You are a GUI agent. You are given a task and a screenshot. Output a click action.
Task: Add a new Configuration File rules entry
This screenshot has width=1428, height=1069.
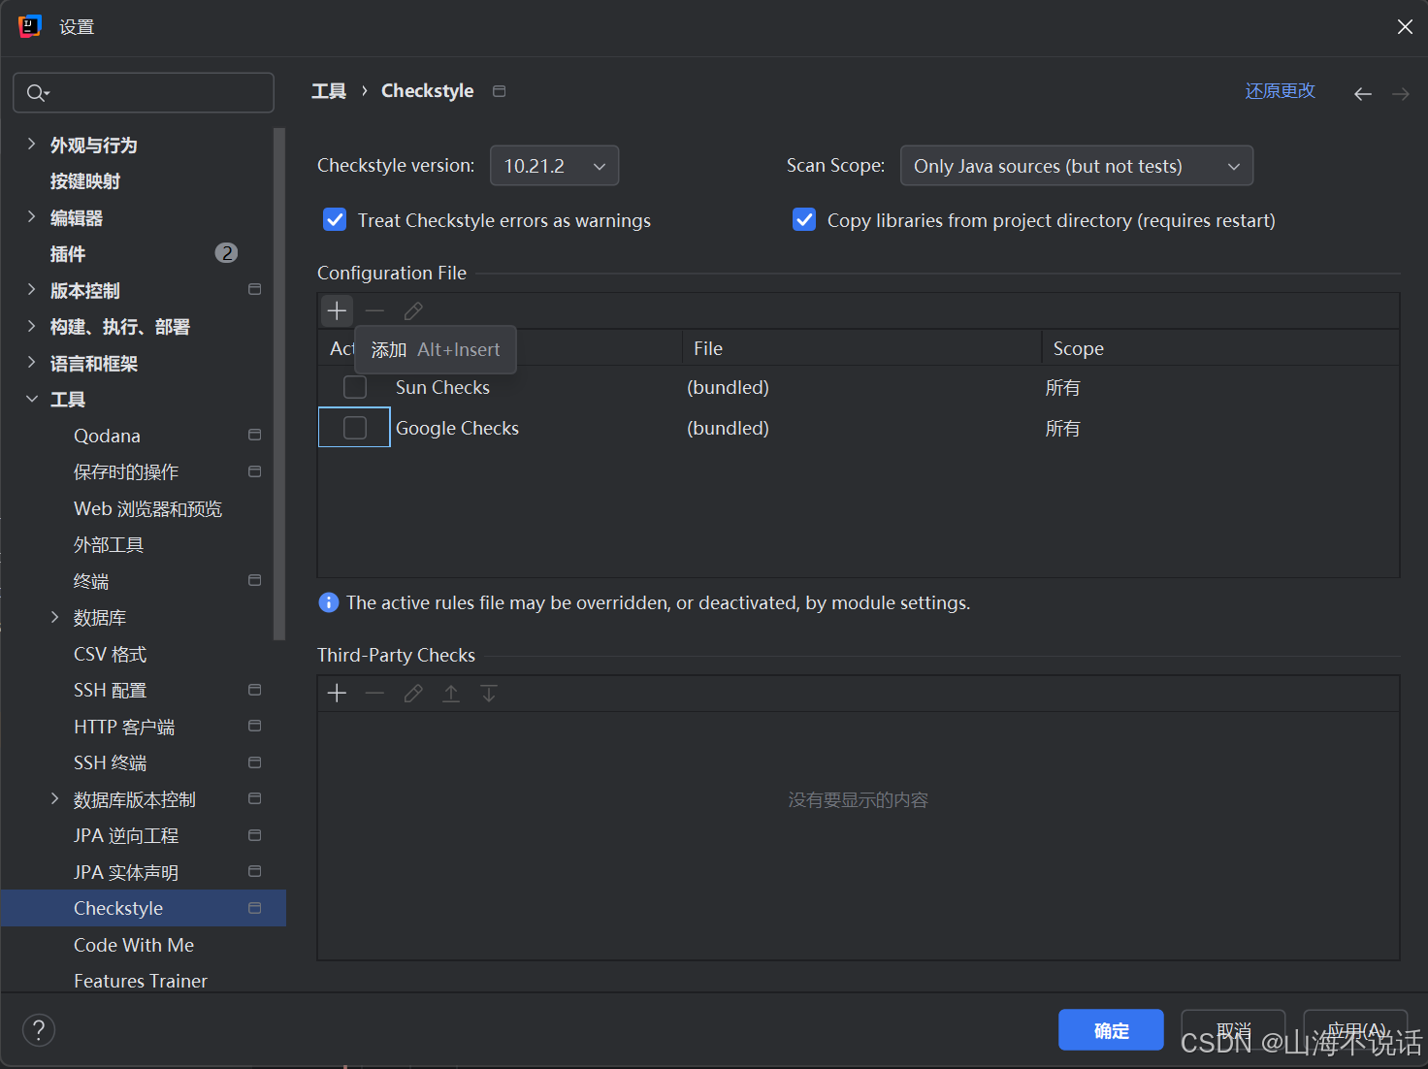coord(337,310)
